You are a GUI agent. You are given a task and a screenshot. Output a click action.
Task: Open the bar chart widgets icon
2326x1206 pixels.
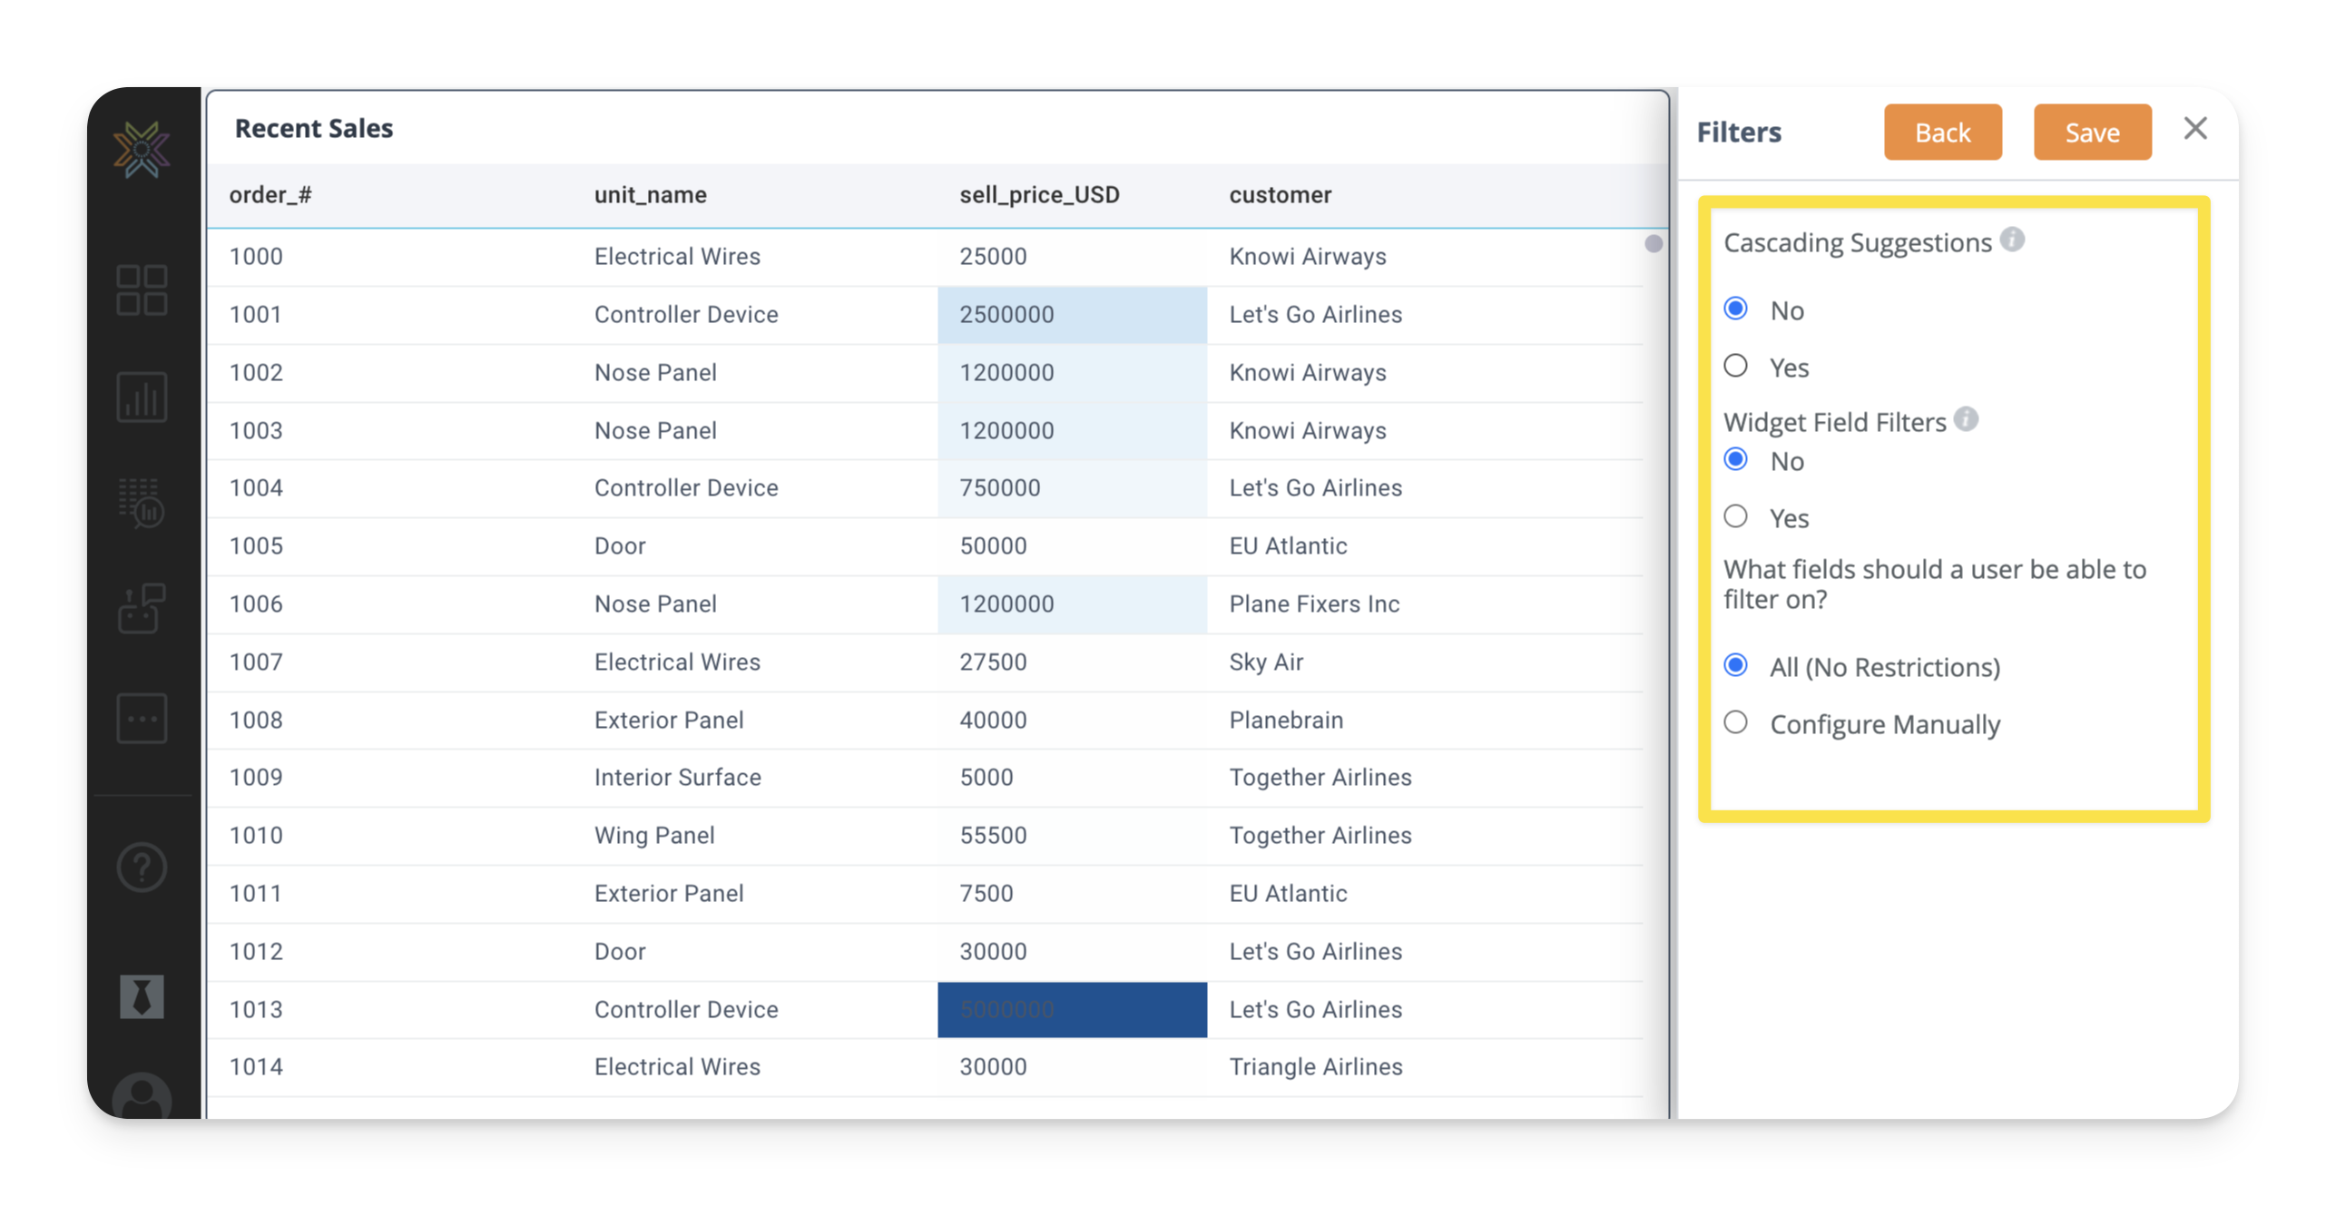tap(142, 397)
